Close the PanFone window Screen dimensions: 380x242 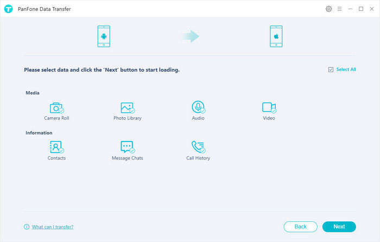click(x=372, y=9)
